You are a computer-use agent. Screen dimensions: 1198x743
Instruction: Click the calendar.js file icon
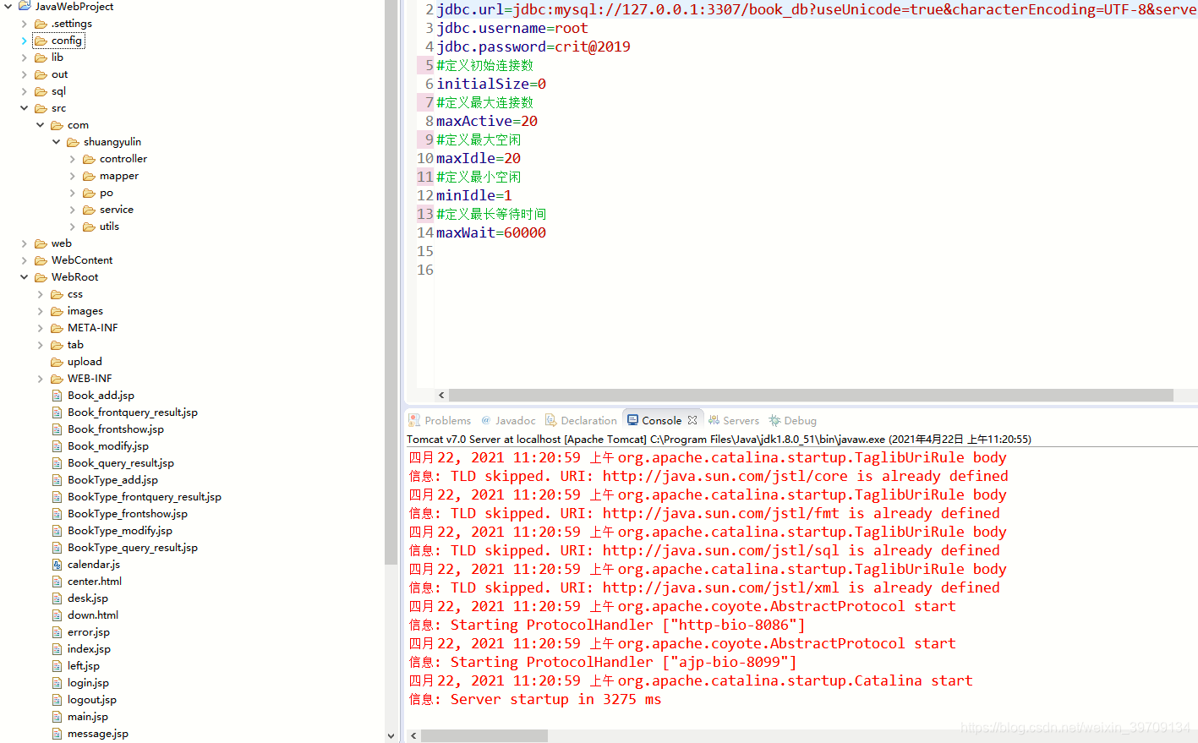point(57,565)
